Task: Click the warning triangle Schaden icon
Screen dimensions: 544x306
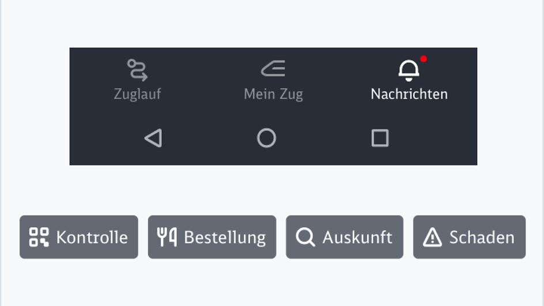Action: pos(432,237)
